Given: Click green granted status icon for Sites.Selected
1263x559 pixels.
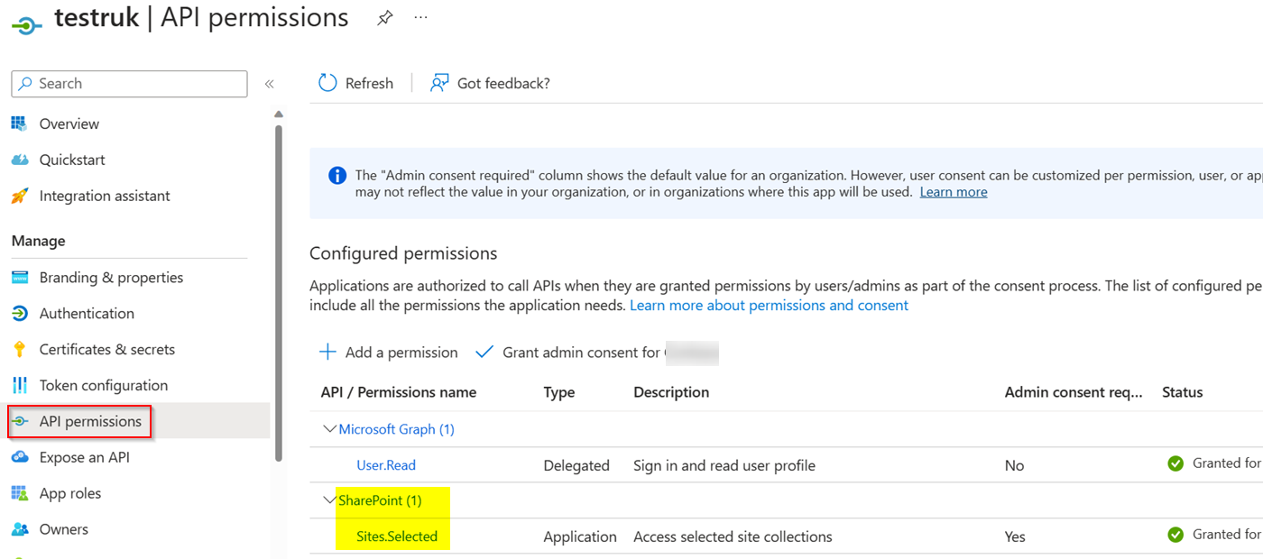Looking at the screenshot, I should coord(1175,535).
